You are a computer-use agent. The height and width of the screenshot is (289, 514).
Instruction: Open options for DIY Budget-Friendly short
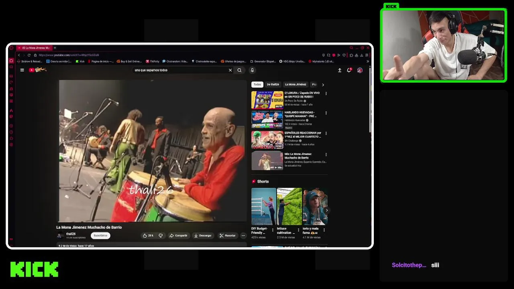coord(273,230)
